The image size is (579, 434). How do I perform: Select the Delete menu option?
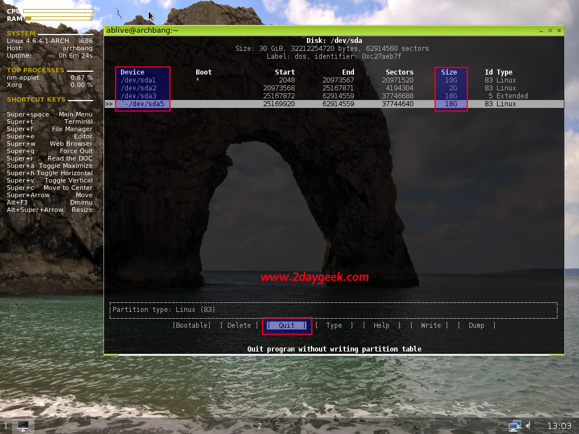click(239, 325)
